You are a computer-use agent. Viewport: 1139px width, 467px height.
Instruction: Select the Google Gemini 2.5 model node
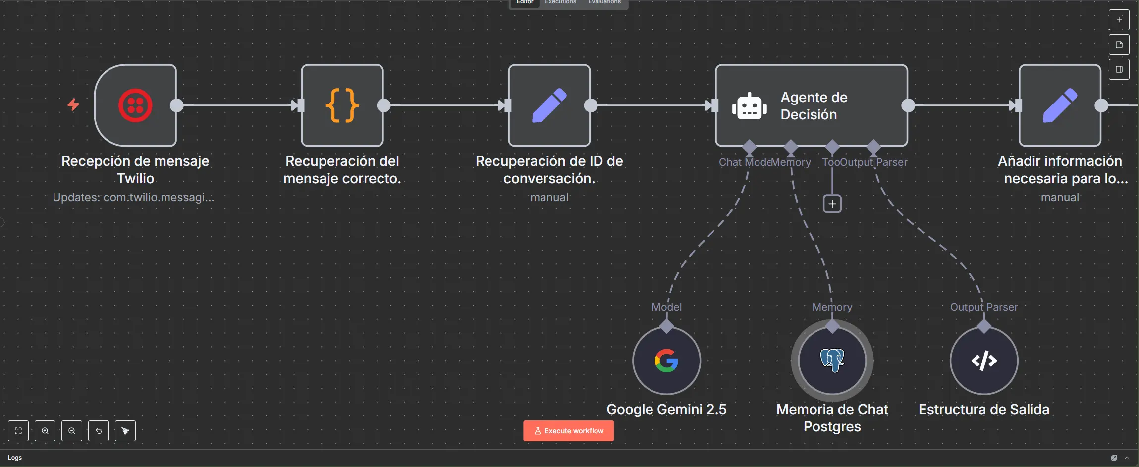click(666, 361)
